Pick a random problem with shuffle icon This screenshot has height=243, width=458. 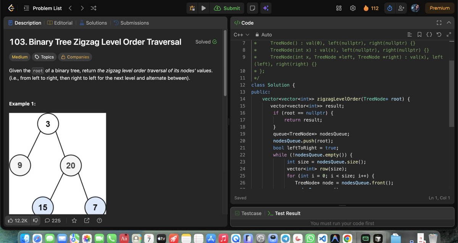94,8
